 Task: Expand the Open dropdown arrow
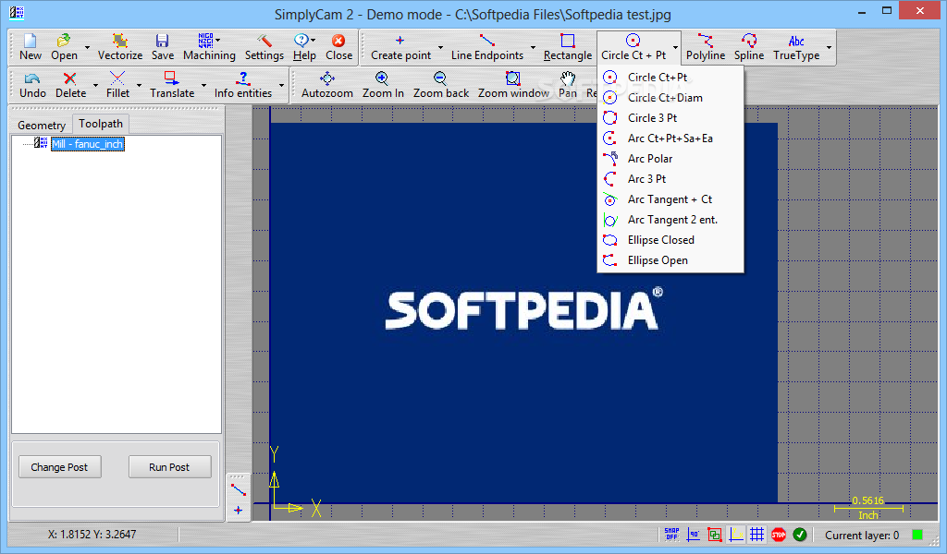click(x=87, y=48)
